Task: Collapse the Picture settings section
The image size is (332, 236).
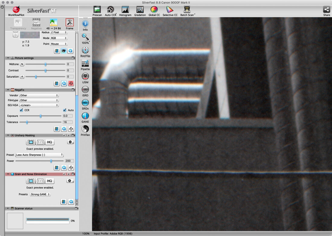Action: (x=8, y=58)
